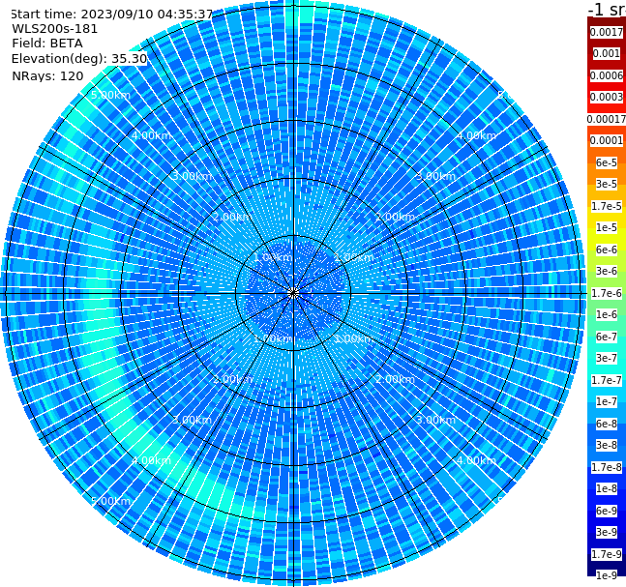Viewport: 626px width, 587px height.
Task: Select the upper-left 2.00km range label
Action: [232, 217]
